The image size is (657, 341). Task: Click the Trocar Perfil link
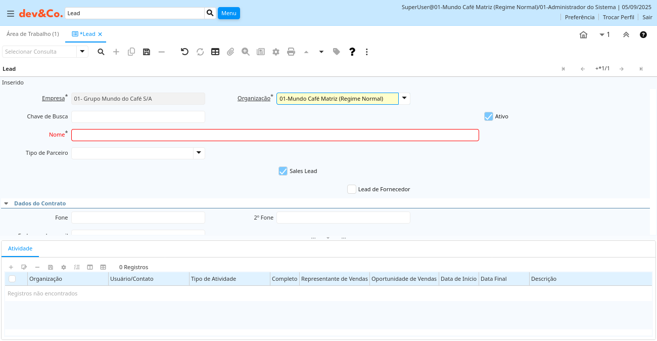tap(618, 17)
